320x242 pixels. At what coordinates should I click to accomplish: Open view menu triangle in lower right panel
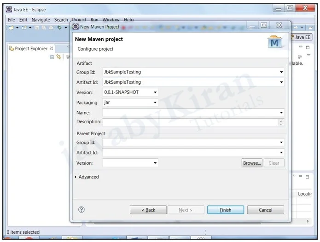click(294, 176)
